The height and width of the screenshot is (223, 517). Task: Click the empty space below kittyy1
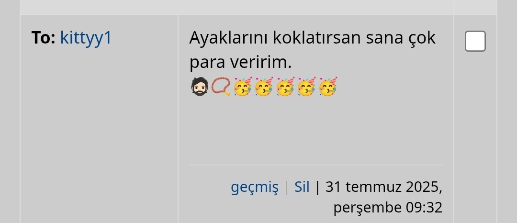(x=99, y=132)
